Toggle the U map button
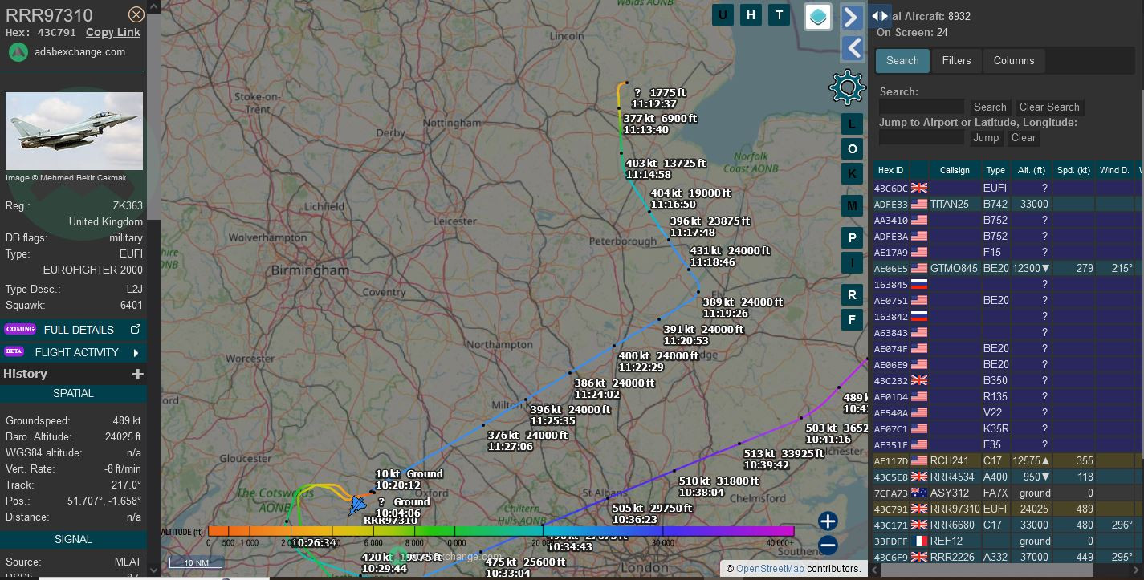 point(723,14)
